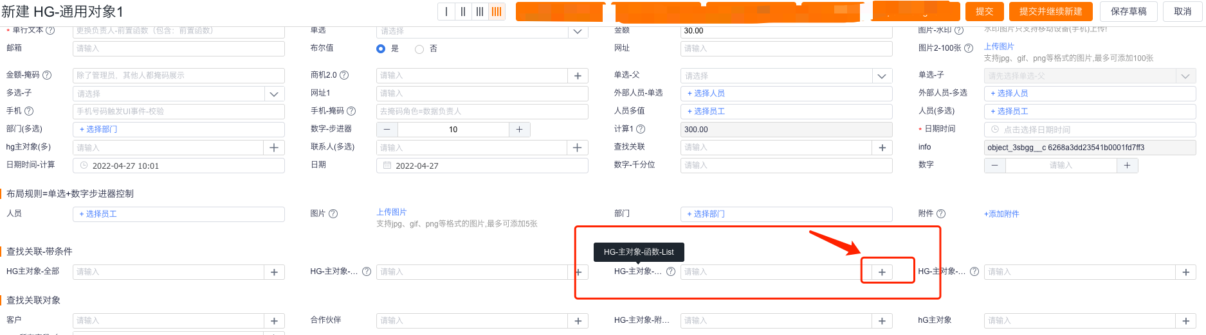Viewport: 1206px width, 335px height.
Task: Click +选择员工 for 人员多值
Action: coord(706,111)
